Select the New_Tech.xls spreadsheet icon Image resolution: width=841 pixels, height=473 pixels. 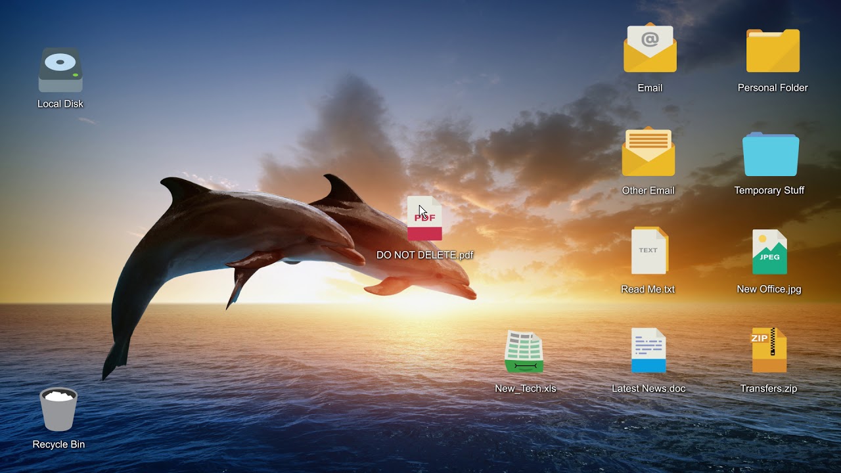(x=524, y=352)
